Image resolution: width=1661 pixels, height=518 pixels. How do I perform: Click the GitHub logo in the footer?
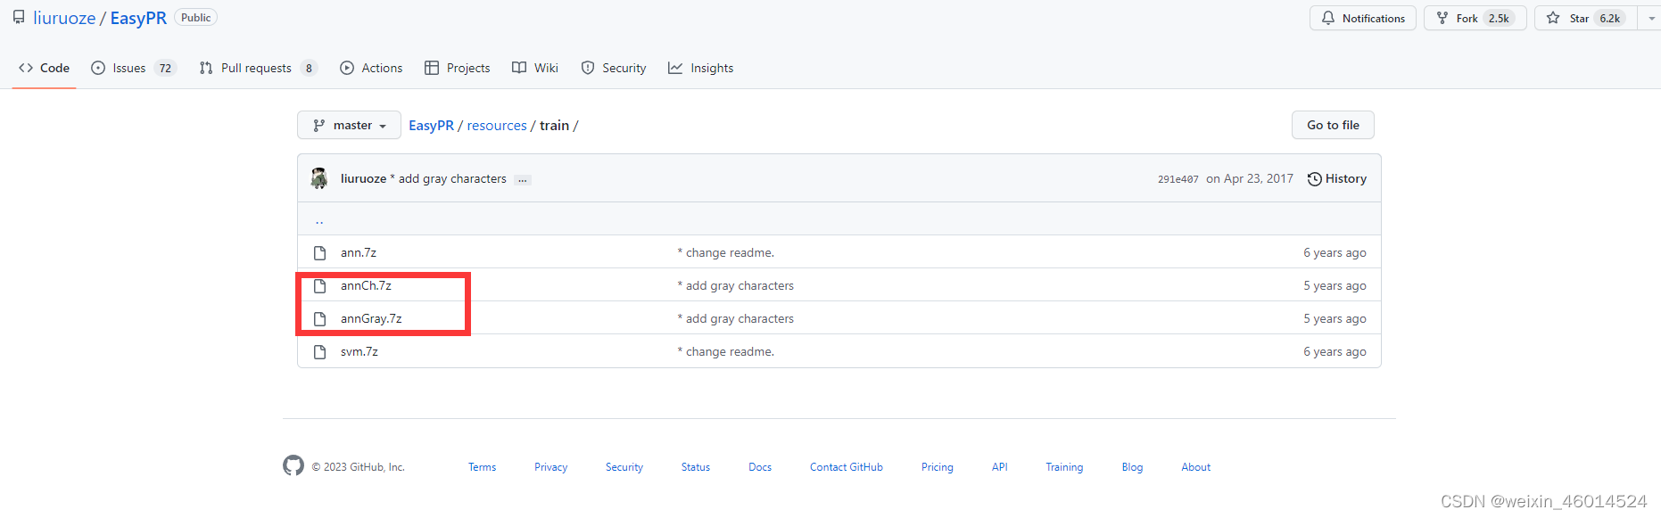pos(293,465)
